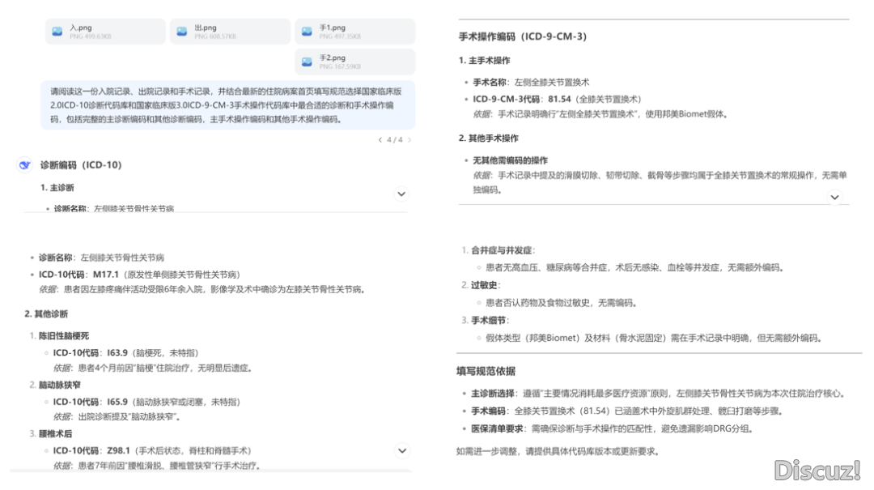
Task: Click the Z98.1 code line
Action: pyautogui.click(x=152, y=451)
